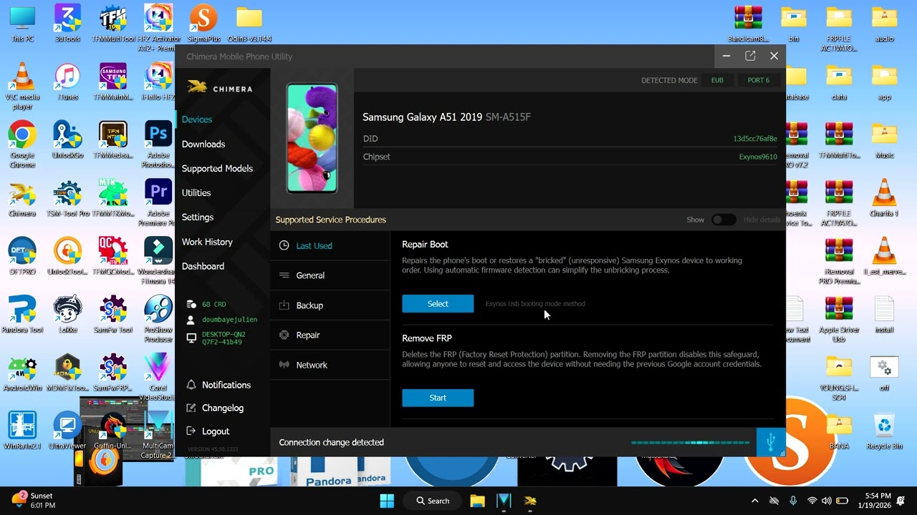
Task: Click the PORT 6 badge
Action: tap(759, 80)
